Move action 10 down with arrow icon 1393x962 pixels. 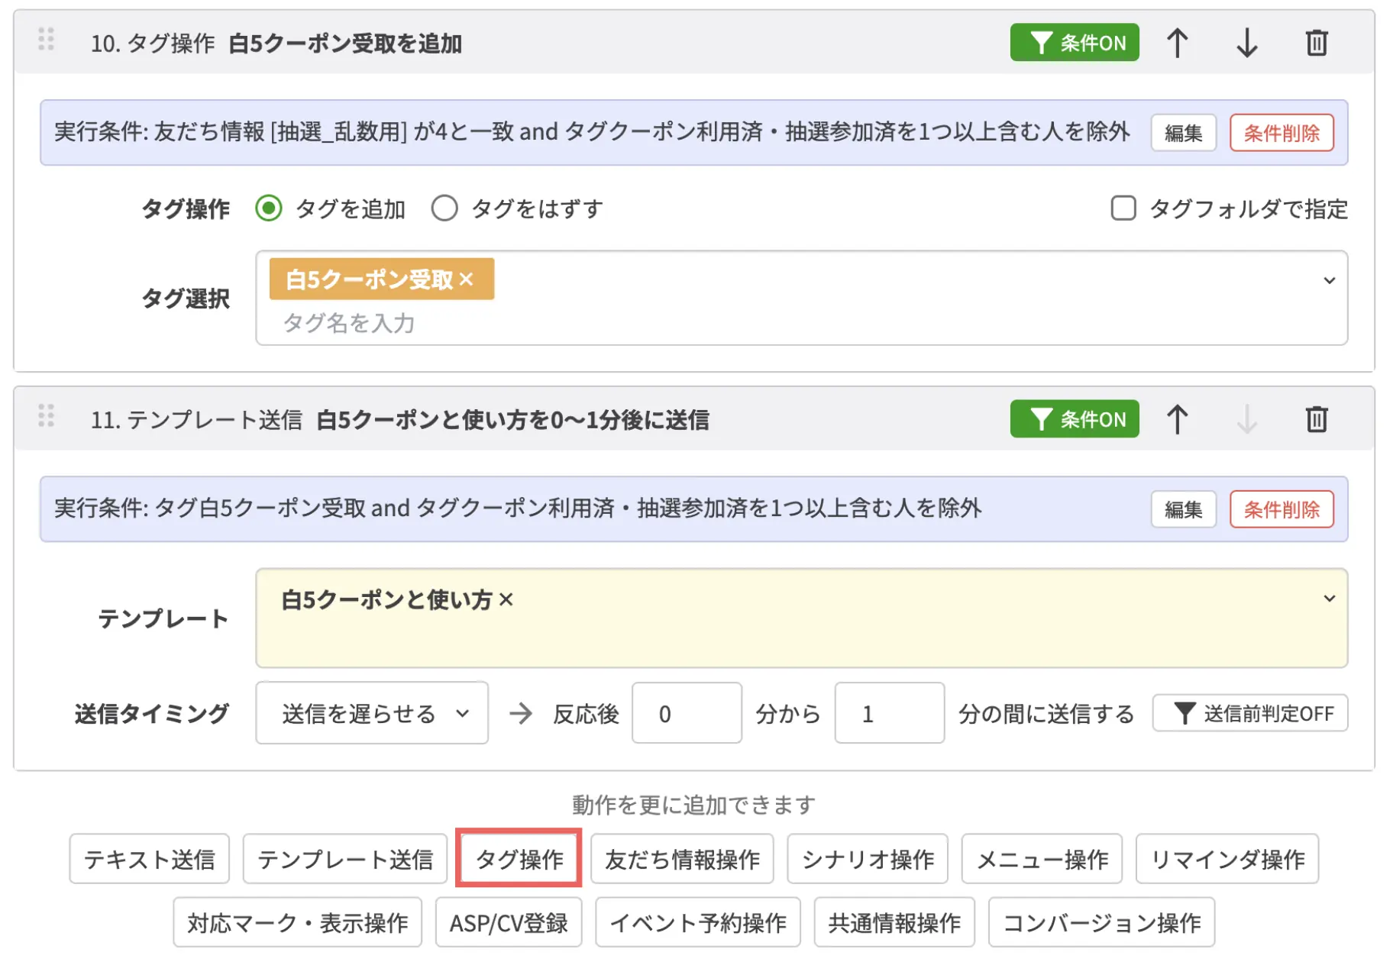click(x=1246, y=43)
